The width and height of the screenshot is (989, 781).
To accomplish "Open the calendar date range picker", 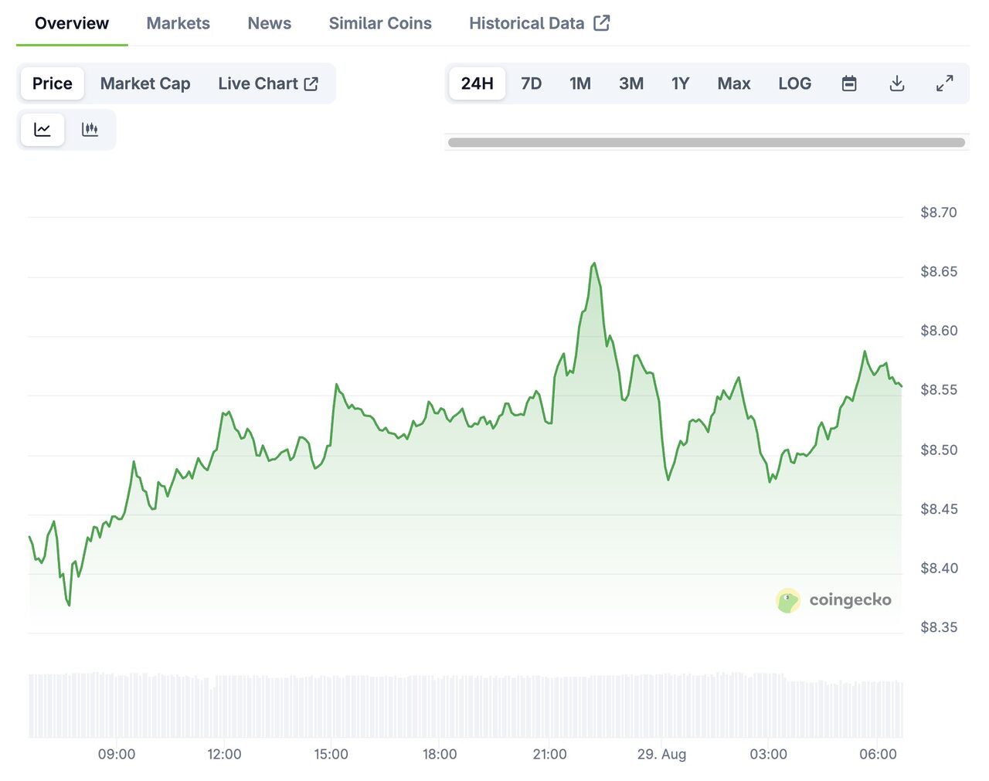I will pos(848,83).
